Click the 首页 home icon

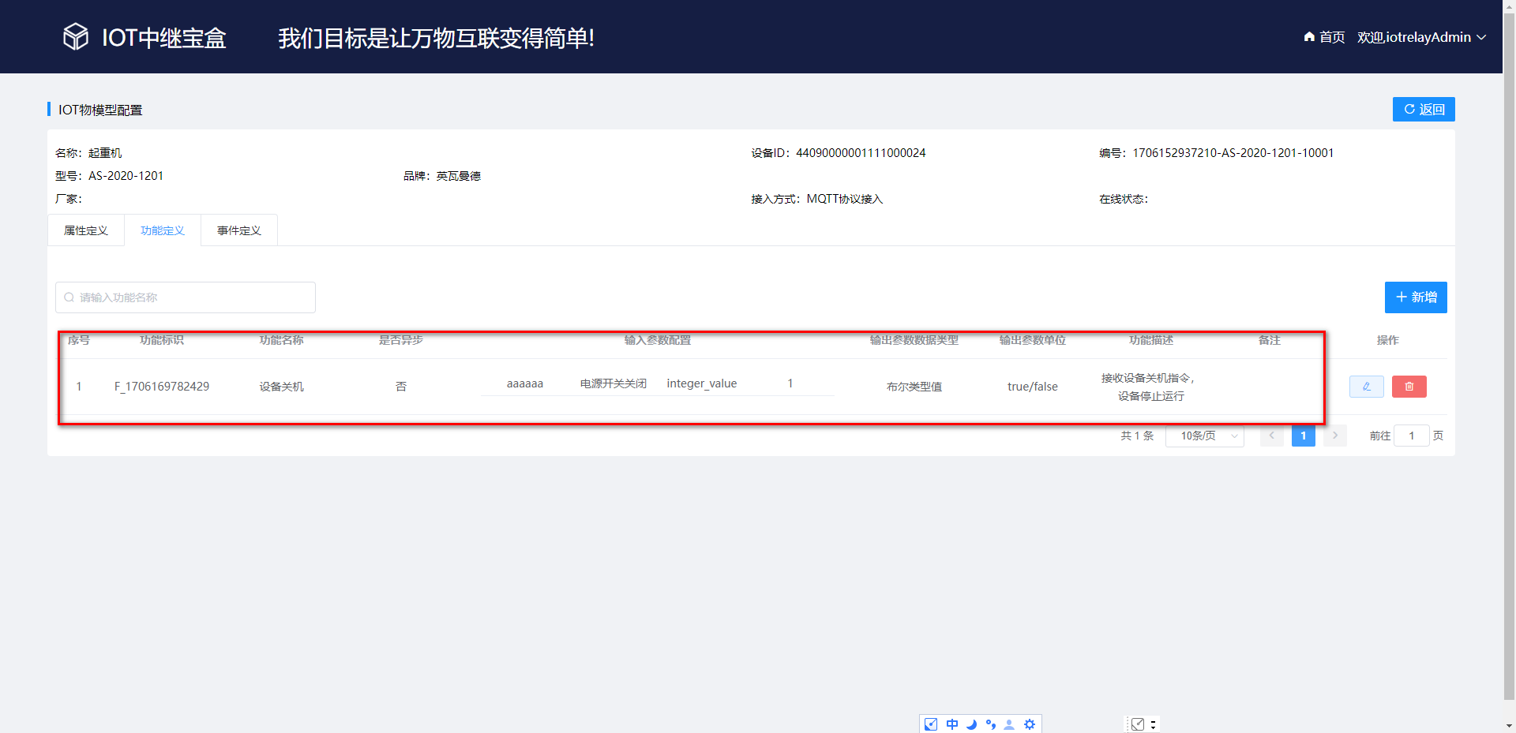click(1308, 37)
